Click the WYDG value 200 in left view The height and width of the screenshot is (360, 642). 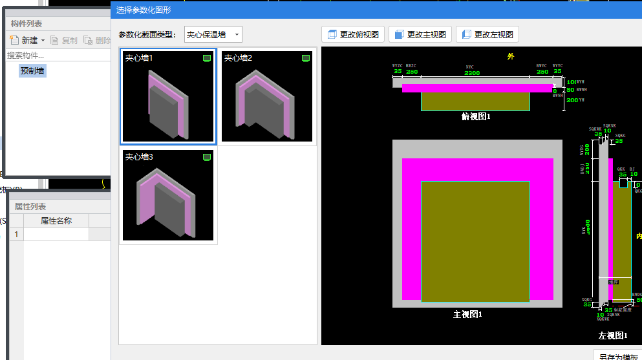(587, 149)
